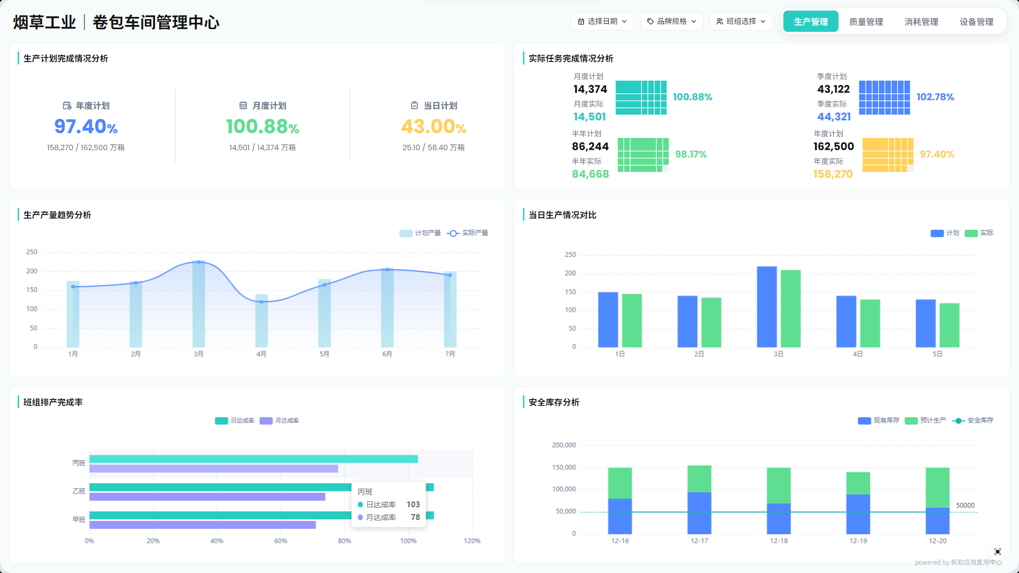Expand the 选择日期 dropdown arrow
This screenshot has width=1019, height=573.
(625, 22)
